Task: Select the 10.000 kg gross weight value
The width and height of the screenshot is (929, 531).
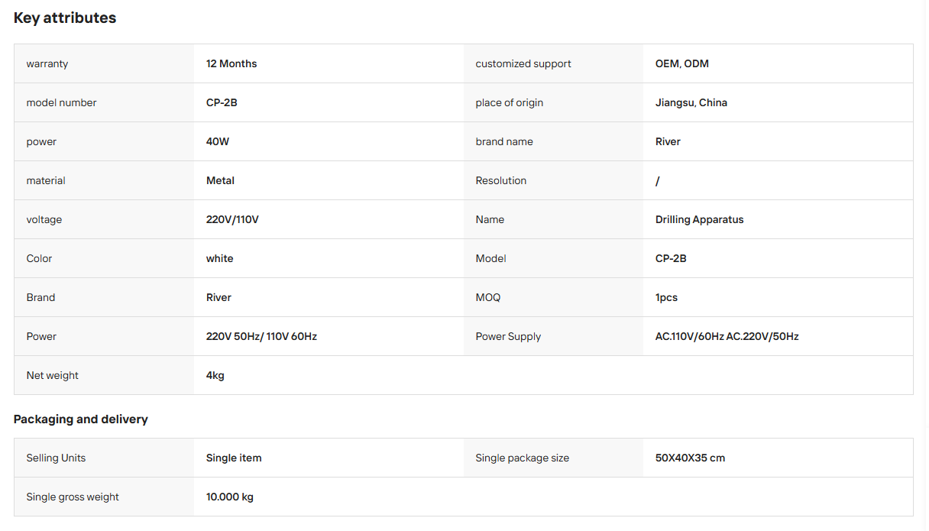Action: 230,497
